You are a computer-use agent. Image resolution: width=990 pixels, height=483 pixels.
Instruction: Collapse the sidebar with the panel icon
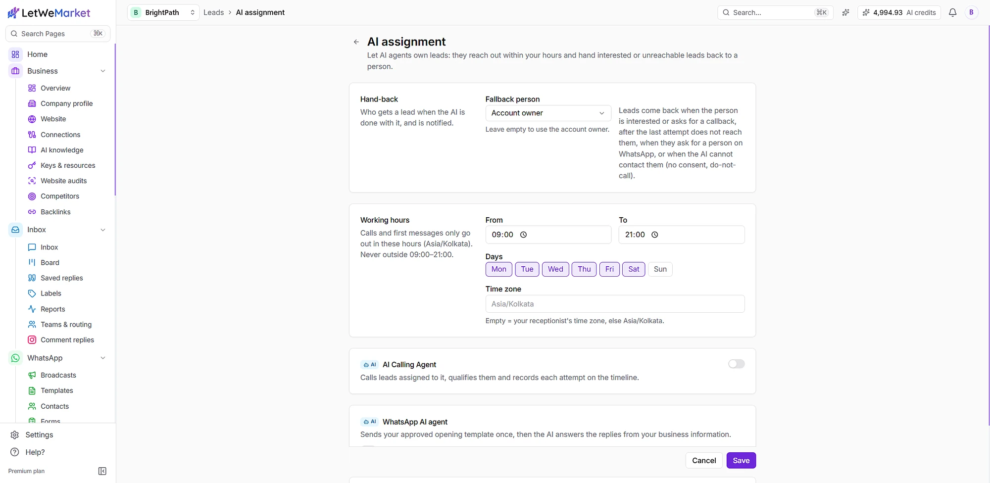tap(102, 471)
